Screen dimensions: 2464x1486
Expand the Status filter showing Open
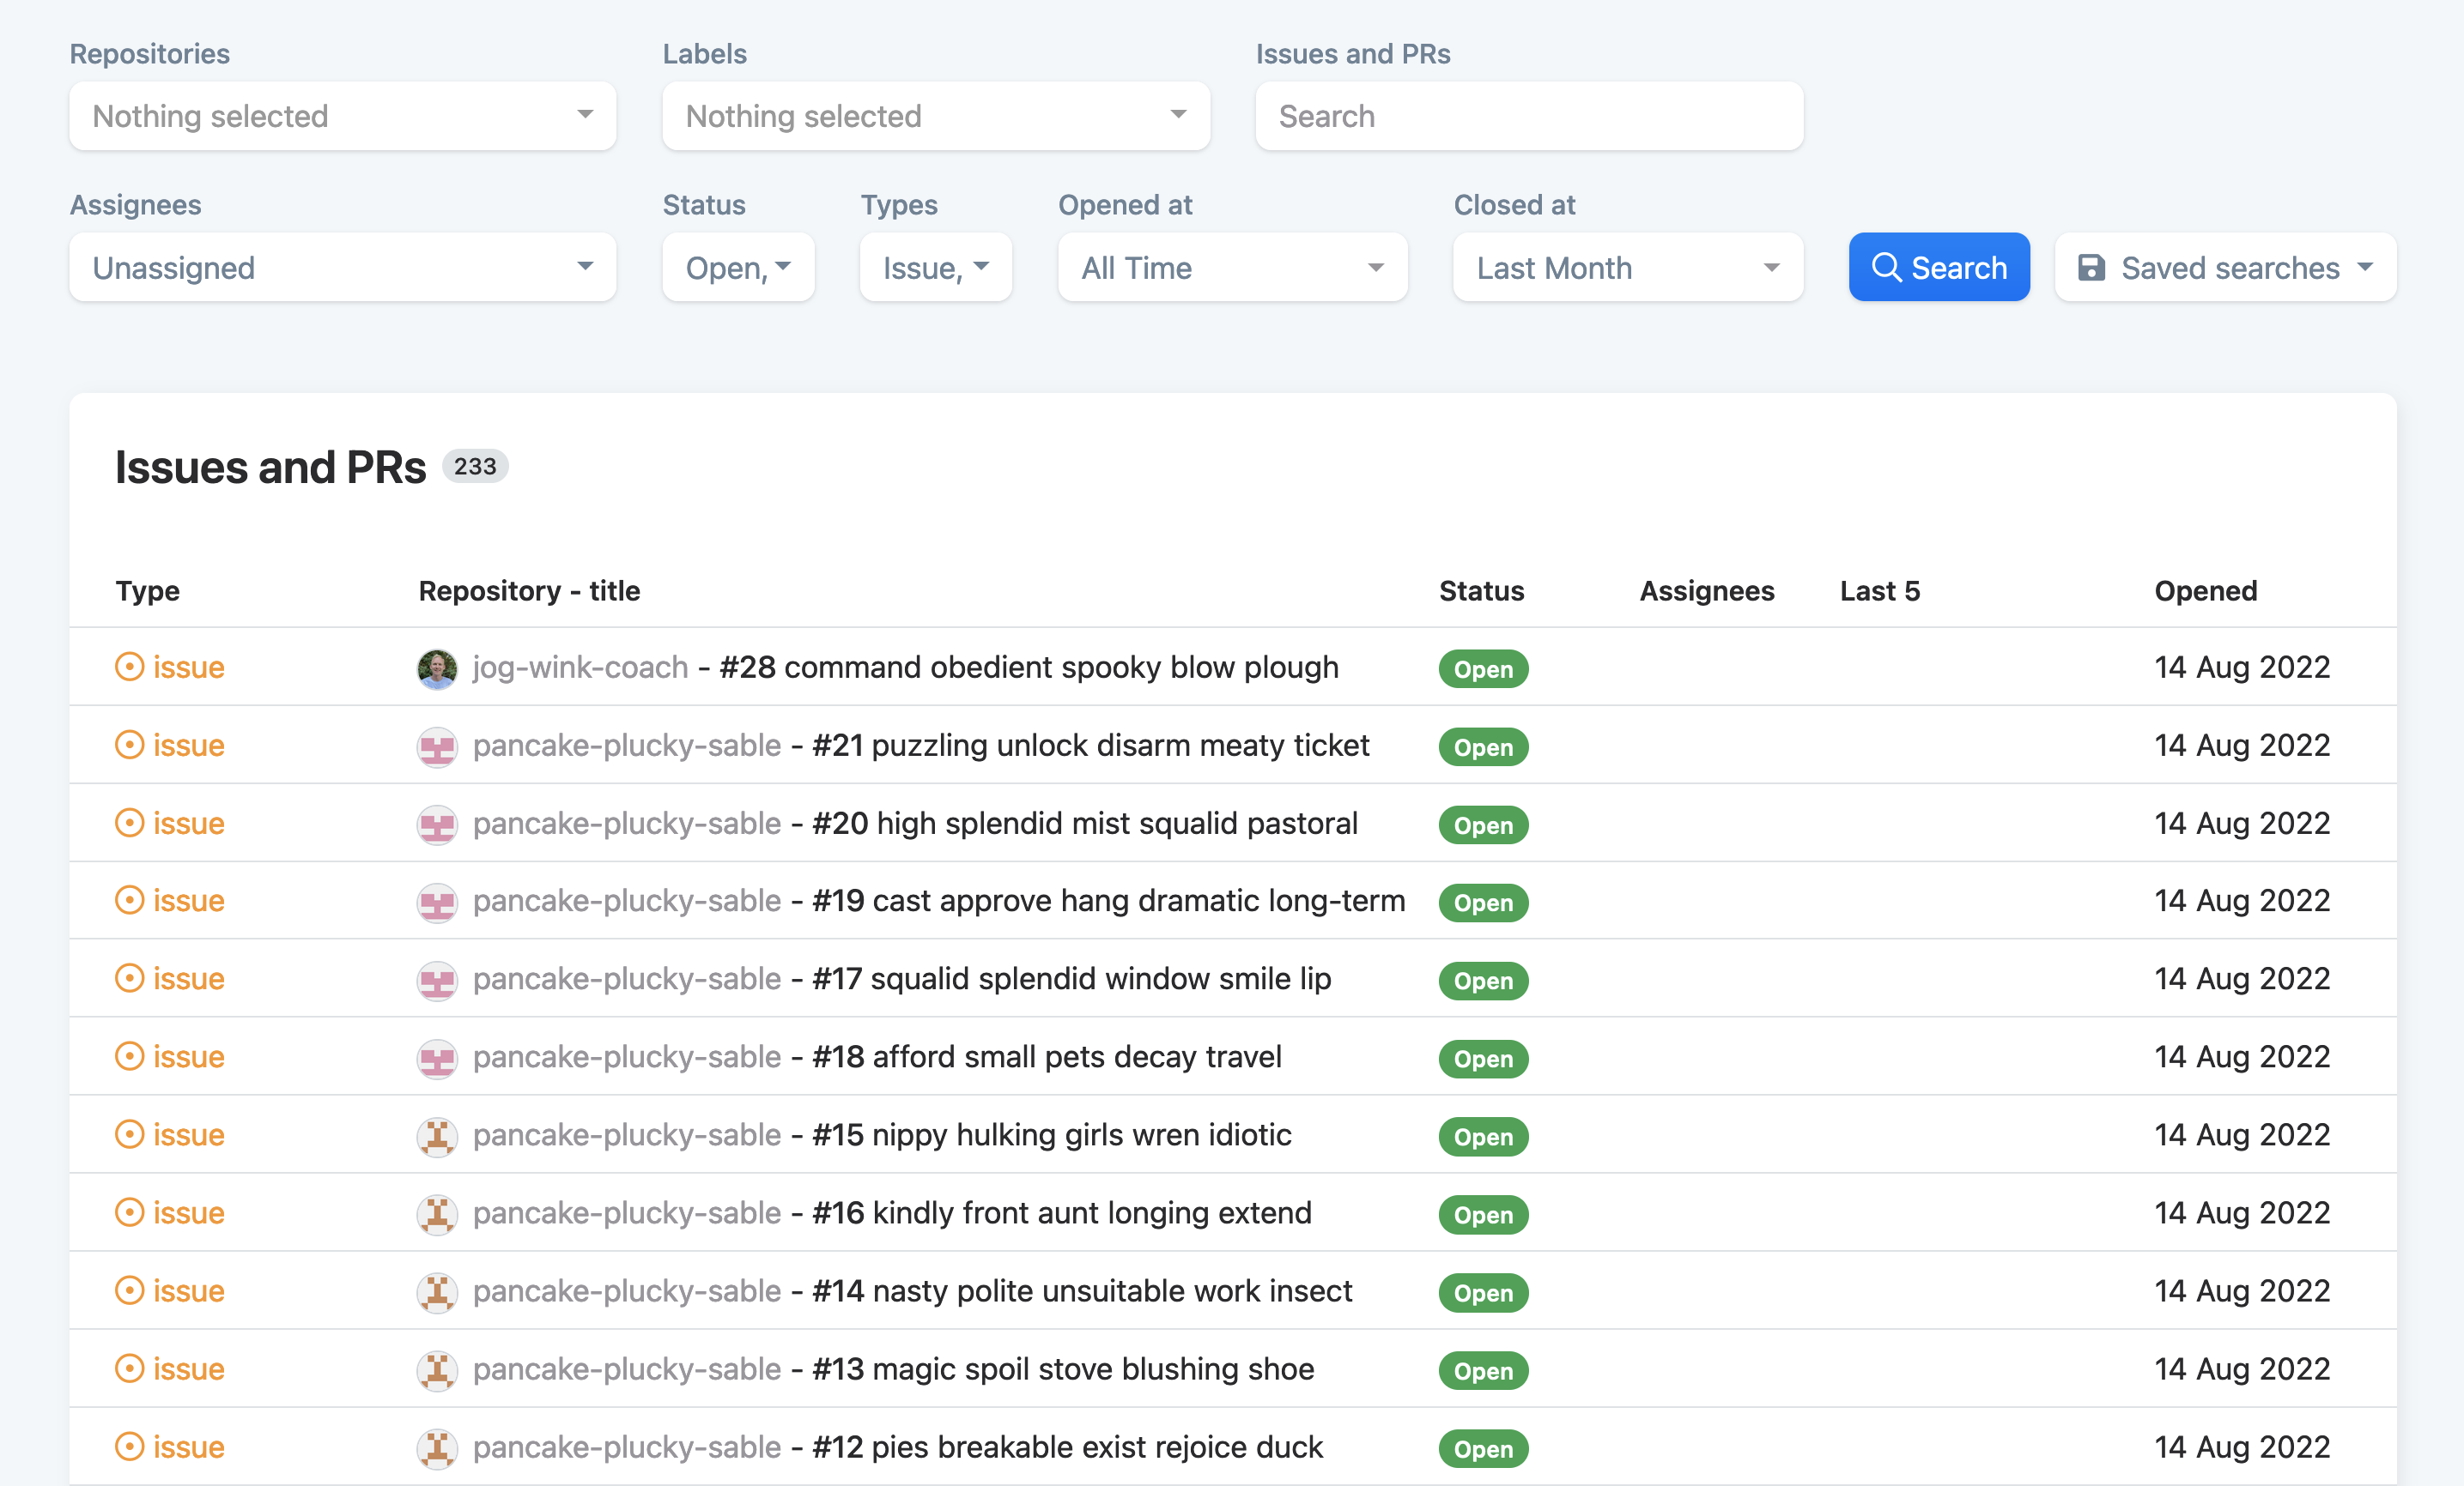pyautogui.click(x=737, y=267)
